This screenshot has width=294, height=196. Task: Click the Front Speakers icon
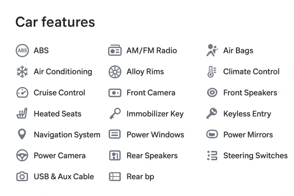212,93
